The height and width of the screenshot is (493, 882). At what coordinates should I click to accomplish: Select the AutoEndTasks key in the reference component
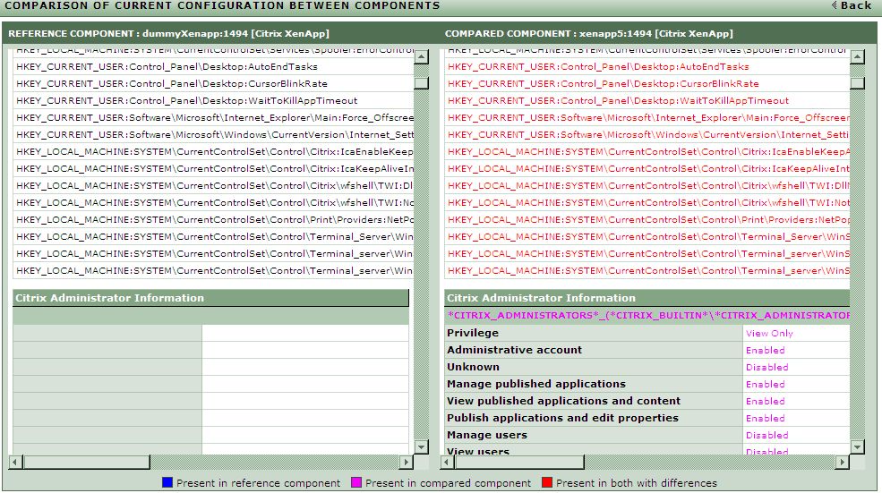167,67
